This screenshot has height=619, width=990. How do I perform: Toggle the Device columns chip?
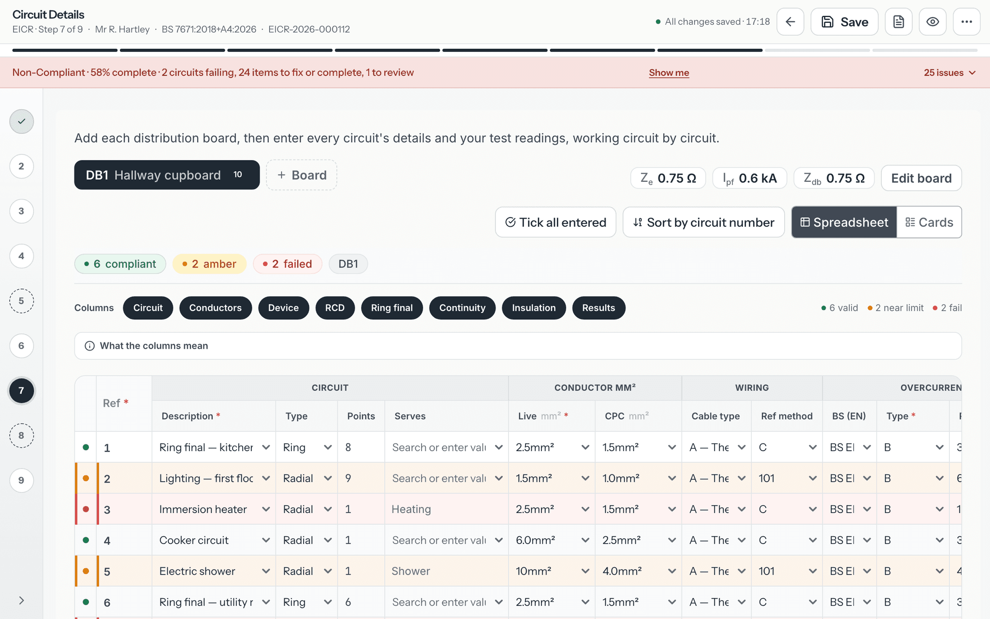(283, 308)
